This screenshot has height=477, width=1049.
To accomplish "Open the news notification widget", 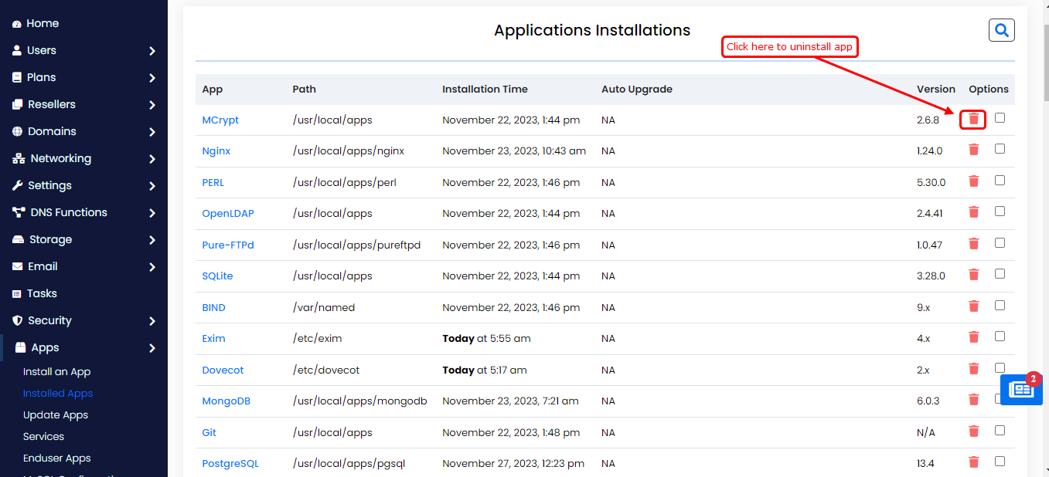I will click(1020, 390).
